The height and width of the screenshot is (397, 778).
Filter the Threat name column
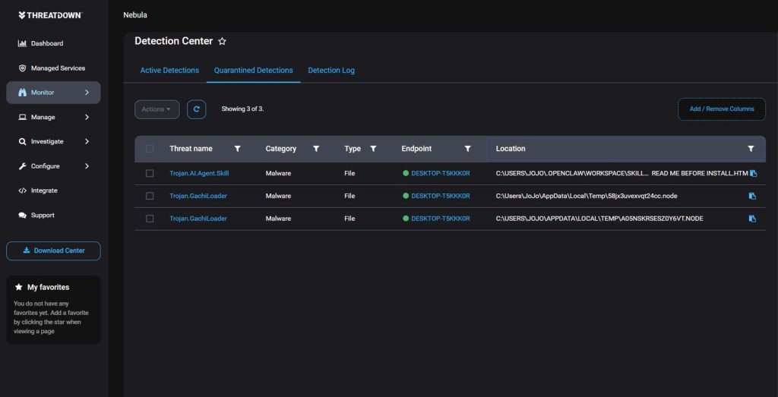pos(237,149)
